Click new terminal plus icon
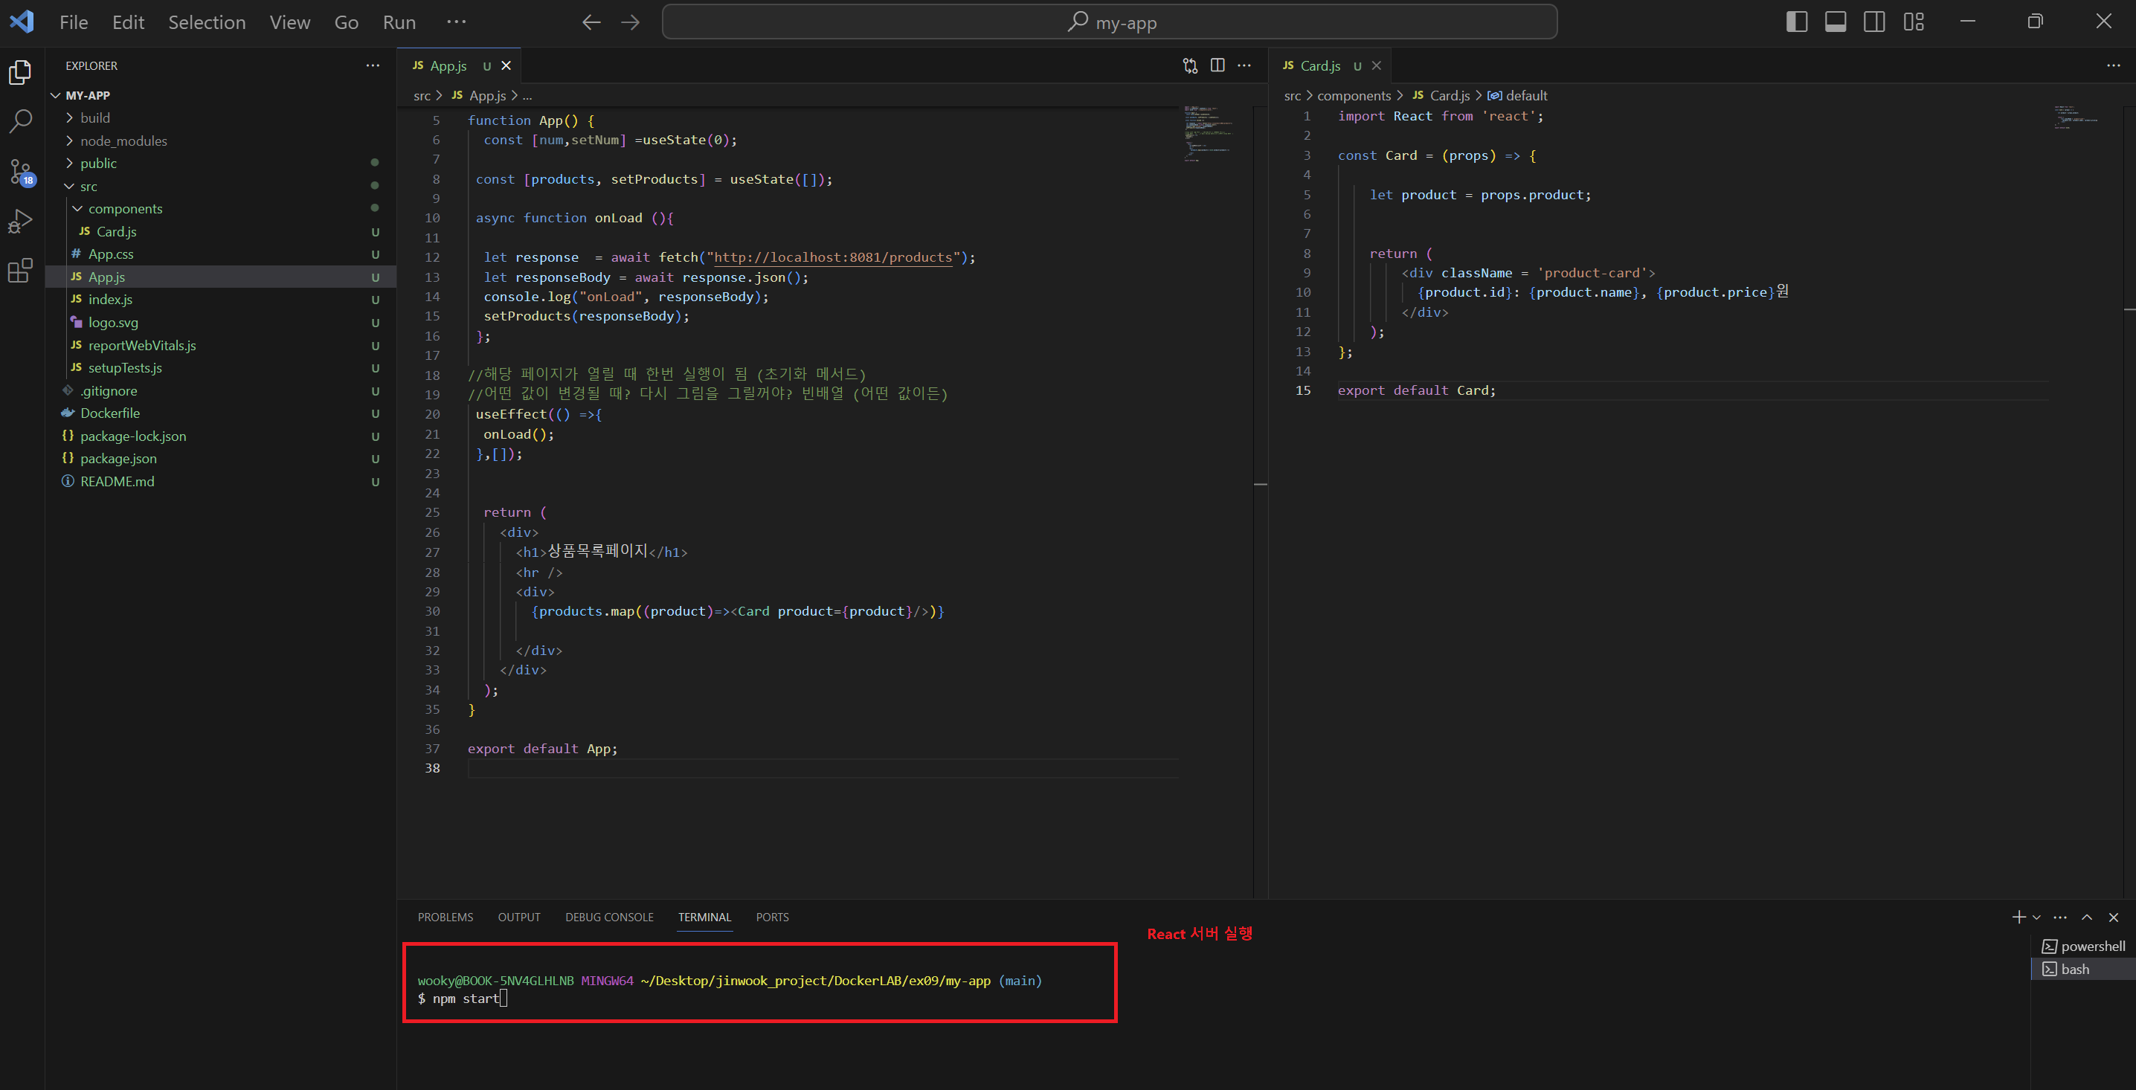Screen dimensions: 2136x1090 click(2018, 917)
